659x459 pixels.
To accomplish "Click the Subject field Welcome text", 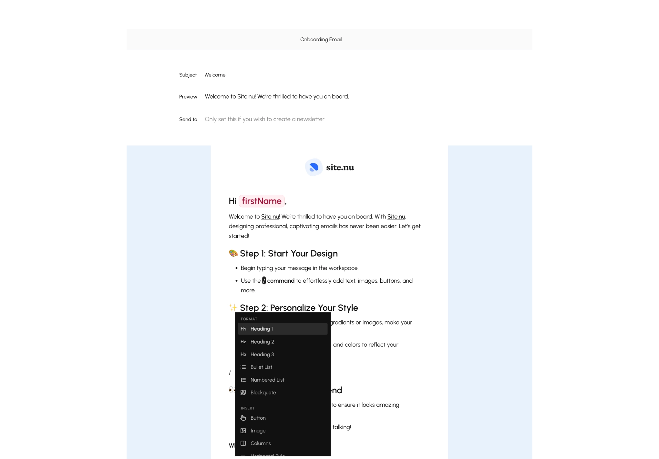I will [x=215, y=74].
